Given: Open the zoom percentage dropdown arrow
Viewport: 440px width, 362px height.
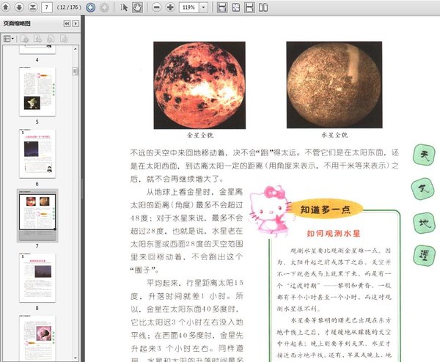Looking at the screenshot, I should (x=202, y=7).
